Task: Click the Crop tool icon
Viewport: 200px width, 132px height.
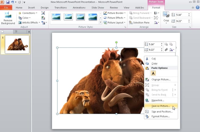Action: coord(166,14)
